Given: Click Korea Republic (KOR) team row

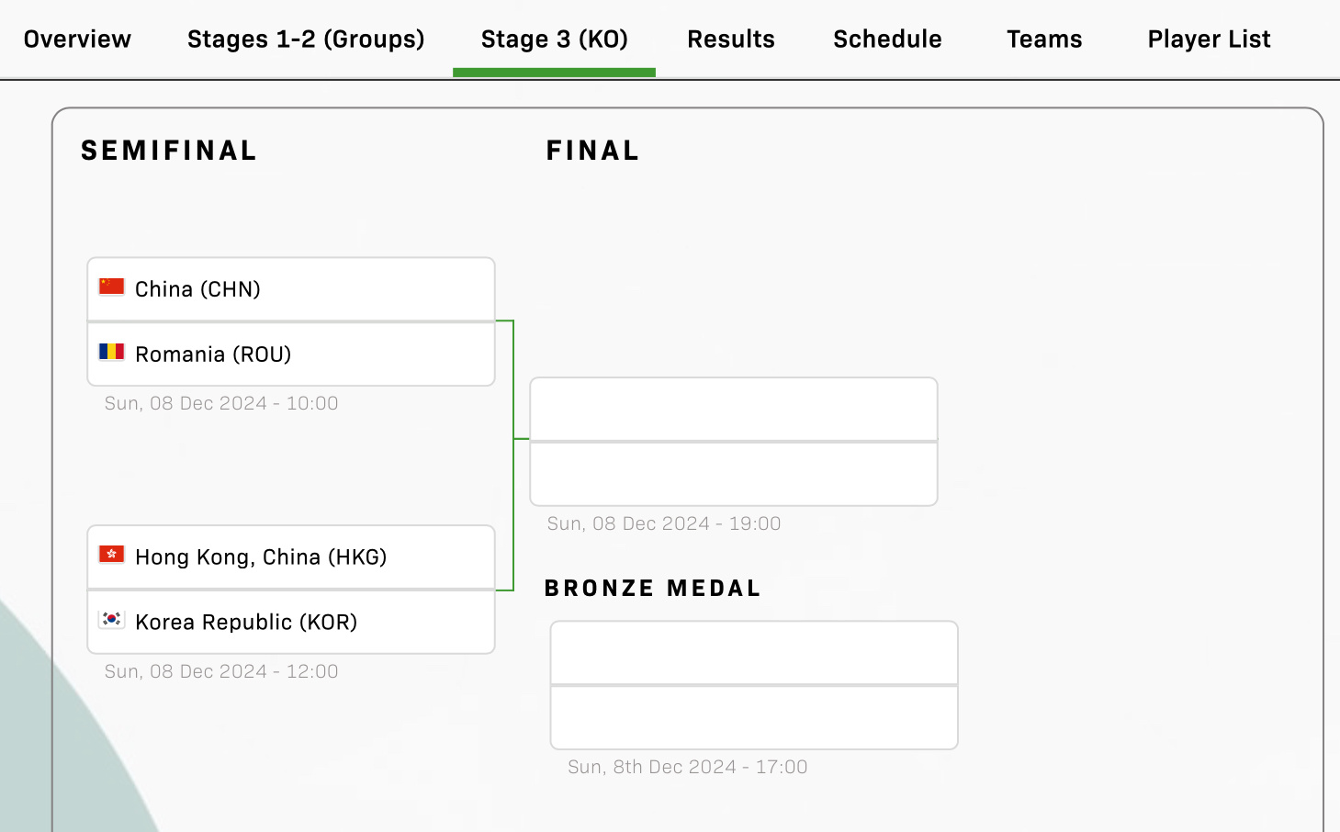Looking at the screenshot, I should (x=290, y=623).
